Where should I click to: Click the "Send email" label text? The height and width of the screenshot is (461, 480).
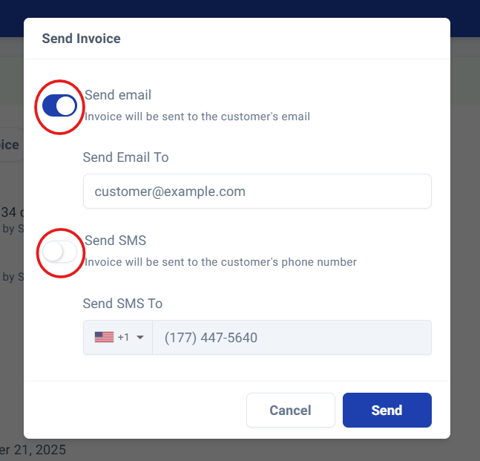click(x=118, y=95)
